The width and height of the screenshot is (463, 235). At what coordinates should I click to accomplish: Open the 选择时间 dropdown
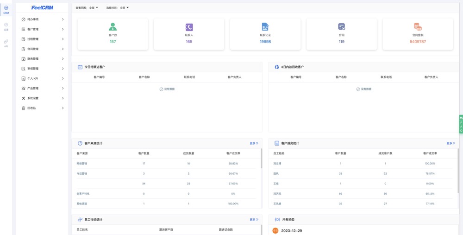(x=124, y=8)
